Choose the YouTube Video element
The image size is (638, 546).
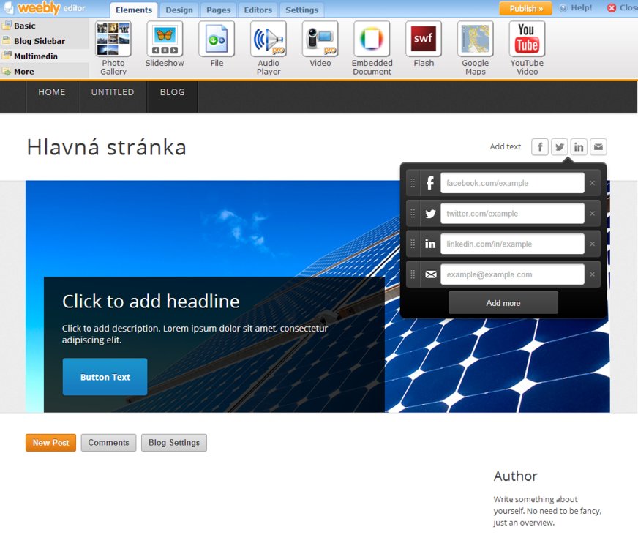click(x=527, y=40)
